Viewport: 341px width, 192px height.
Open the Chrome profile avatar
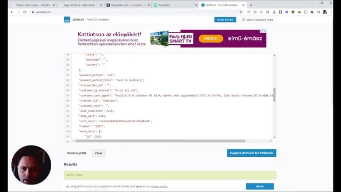click(x=325, y=12)
